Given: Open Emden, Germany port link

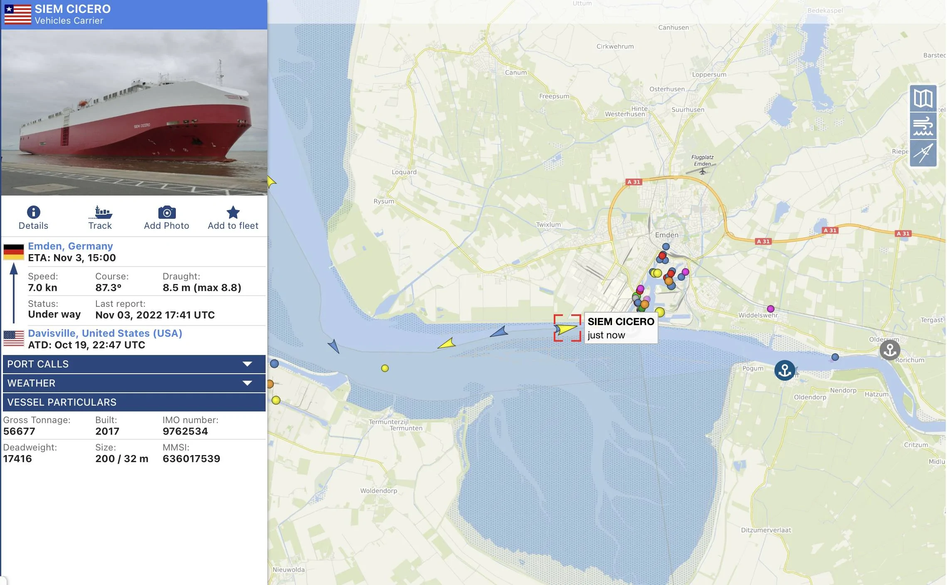Looking at the screenshot, I should coord(70,246).
